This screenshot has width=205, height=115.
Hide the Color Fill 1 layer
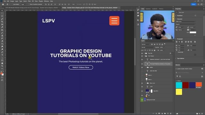142,91
